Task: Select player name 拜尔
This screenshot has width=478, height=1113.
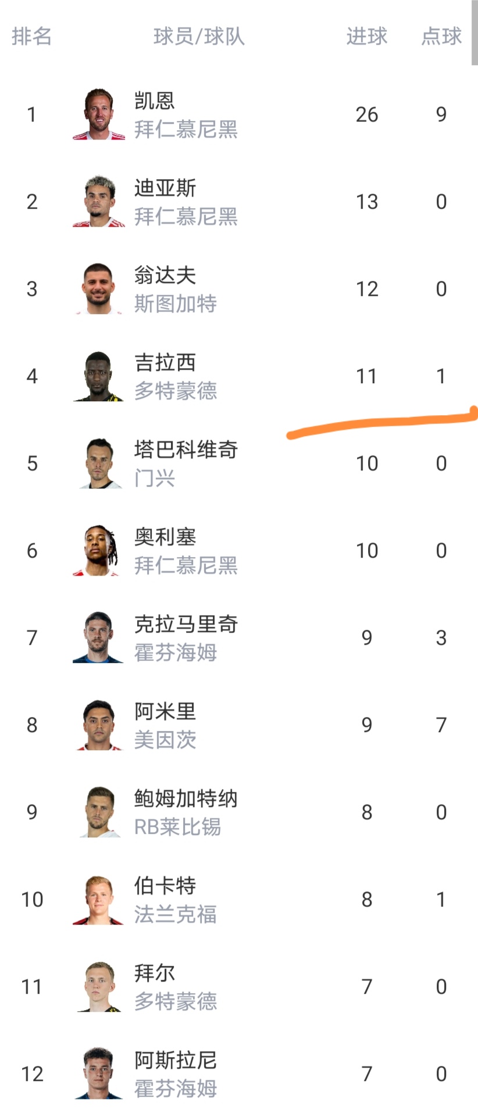Action: pyautogui.click(x=154, y=973)
